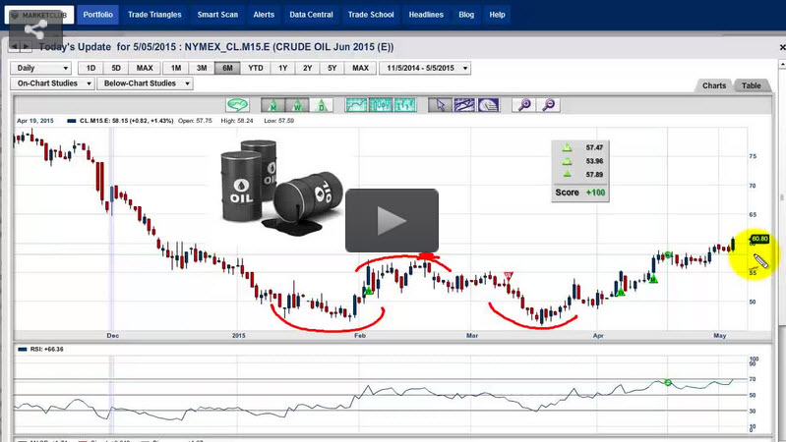The width and height of the screenshot is (786, 442).
Task: Switch to OHLC bar chart style icon
Action: point(405,105)
